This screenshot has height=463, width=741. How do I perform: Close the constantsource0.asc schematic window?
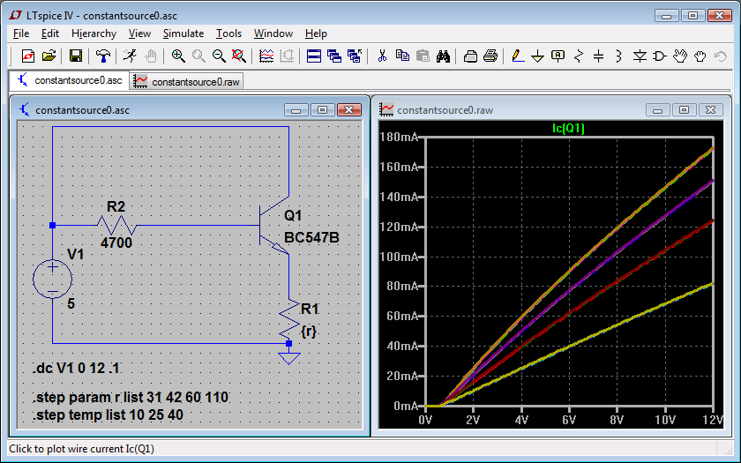349,109
